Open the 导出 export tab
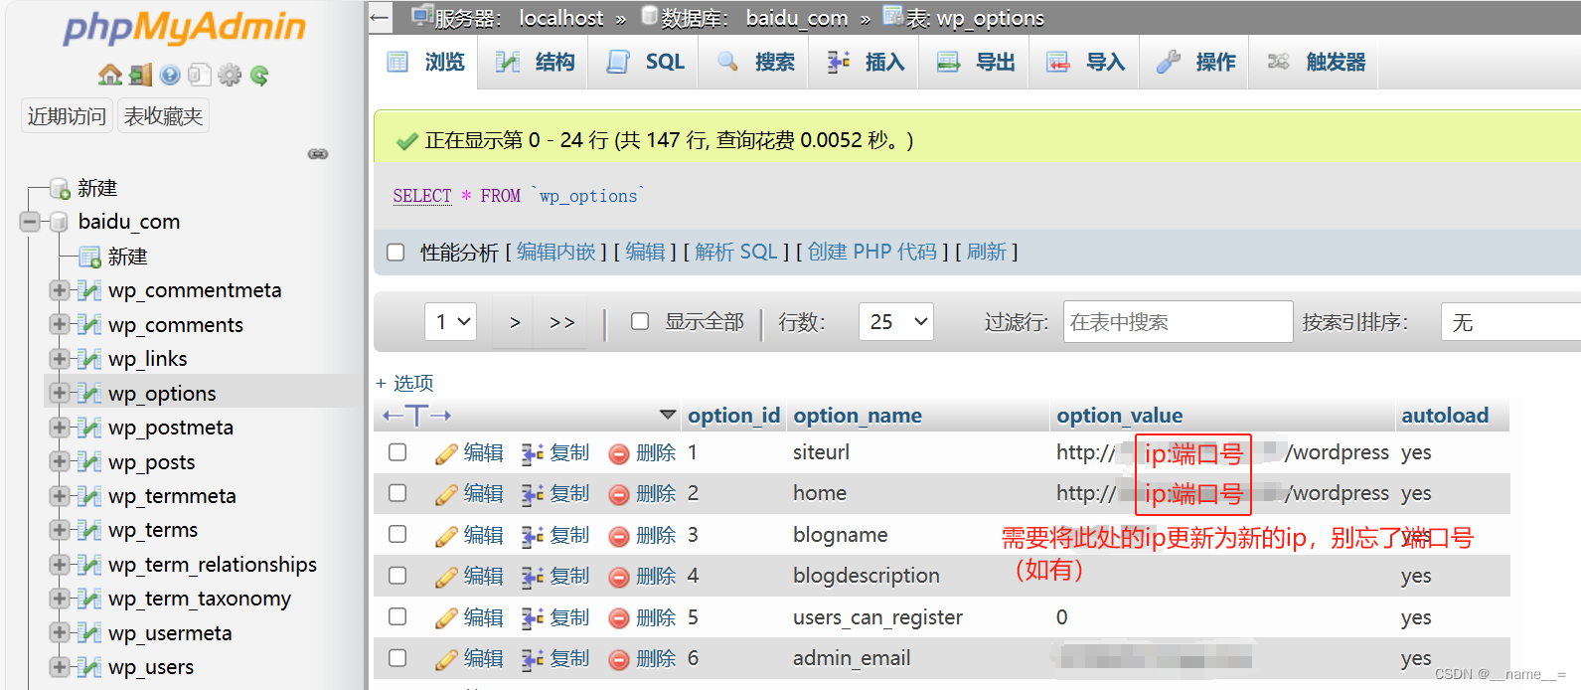 [976, 62]
